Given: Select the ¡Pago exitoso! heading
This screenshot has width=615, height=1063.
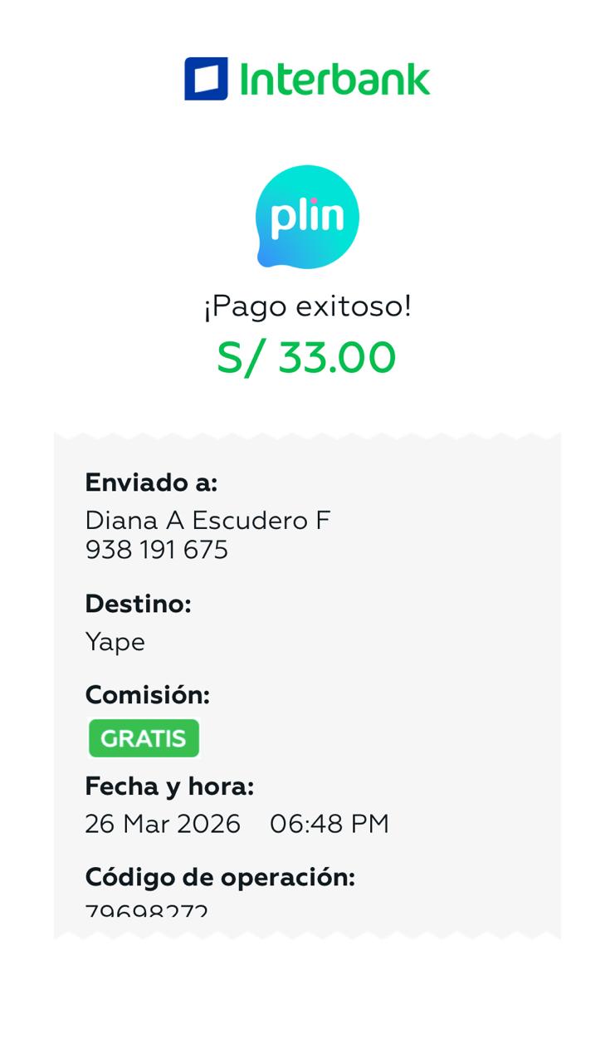Looking at the screenshot, I should point(307,306).
